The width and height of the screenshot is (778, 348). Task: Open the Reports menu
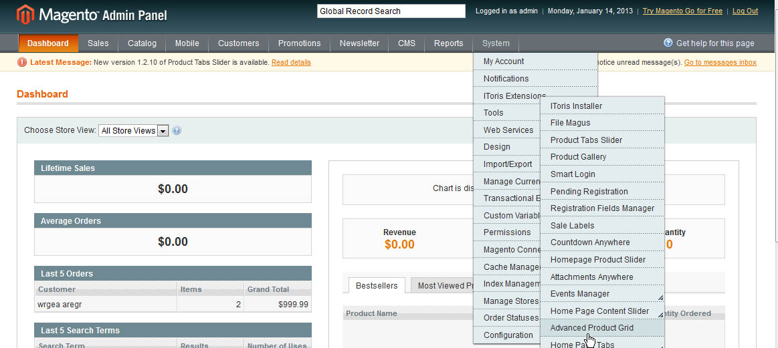pyautogui.click(x=449, y=43)
